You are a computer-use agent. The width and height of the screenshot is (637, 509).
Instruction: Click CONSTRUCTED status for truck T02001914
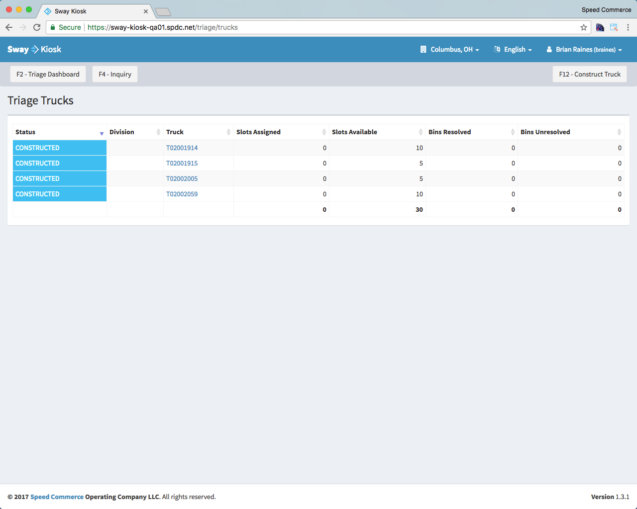[60, 148]
